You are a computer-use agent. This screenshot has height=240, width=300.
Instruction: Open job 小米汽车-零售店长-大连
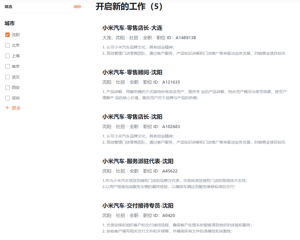pos(132,28)
